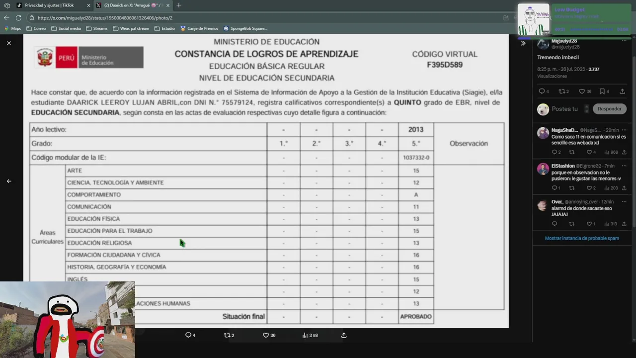Go to the previous photo arrow

9,181
